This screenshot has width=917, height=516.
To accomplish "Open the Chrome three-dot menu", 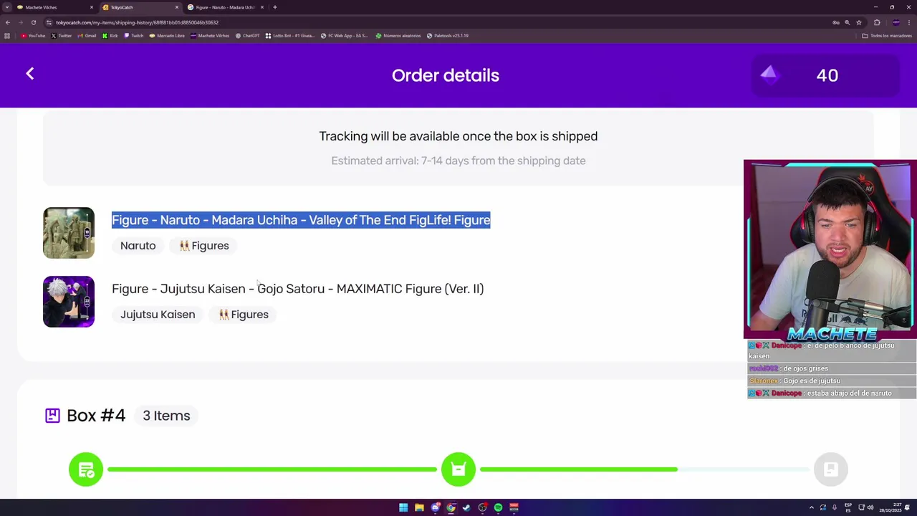I will pos(908,22).
